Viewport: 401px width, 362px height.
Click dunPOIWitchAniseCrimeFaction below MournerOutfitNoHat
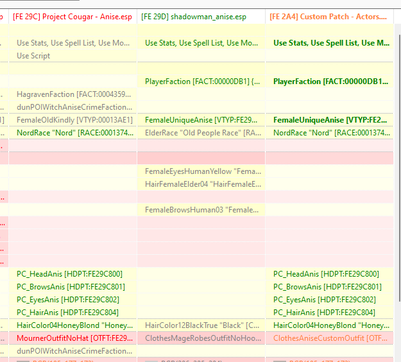tap(73, 351)
